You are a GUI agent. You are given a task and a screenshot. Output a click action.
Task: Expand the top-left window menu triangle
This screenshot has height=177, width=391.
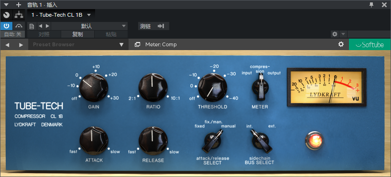click(x=6, y=4)
